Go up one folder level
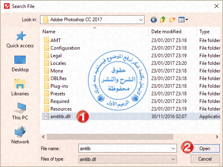 (x=163, y=20)
